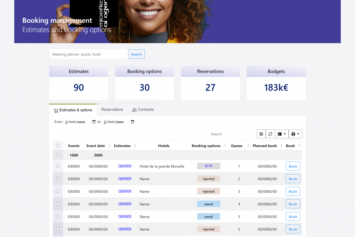Image resolution: width=355 pixels, height=237 pixels.
Task: Sort table by Estimates column arrows
Action: 135,146
